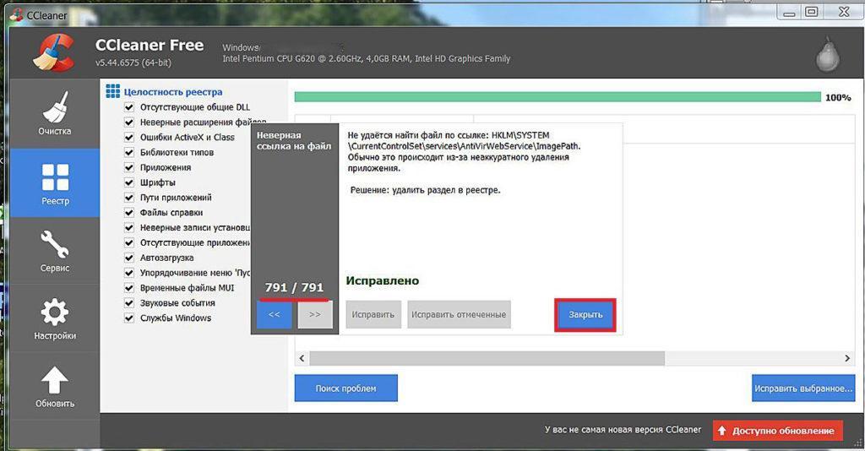Screen dimensions: 865x451
Task: Click the Целостность реестра grid icon
Action: [112, 91]
